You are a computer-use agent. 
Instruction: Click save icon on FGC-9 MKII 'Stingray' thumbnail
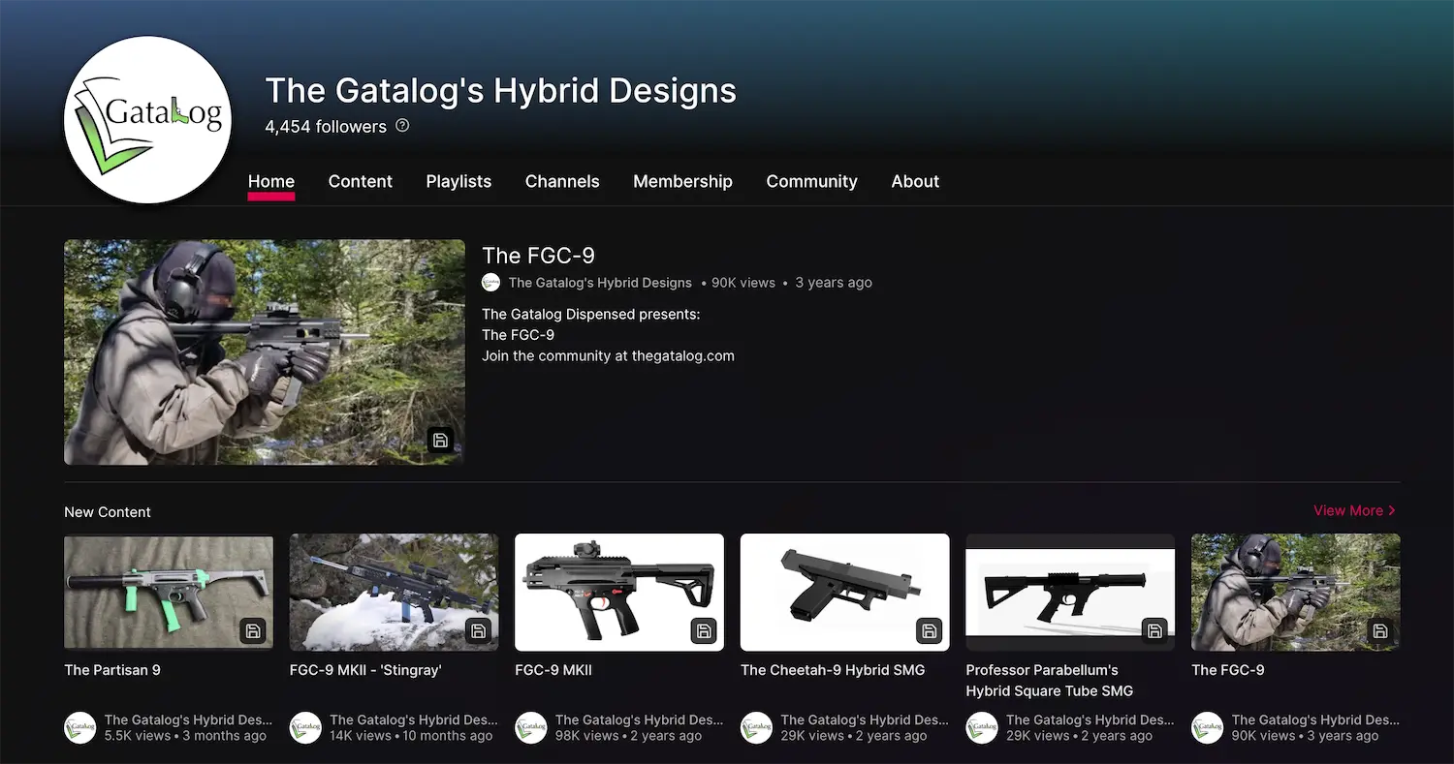pyautogui.click(x=478, y=631)
